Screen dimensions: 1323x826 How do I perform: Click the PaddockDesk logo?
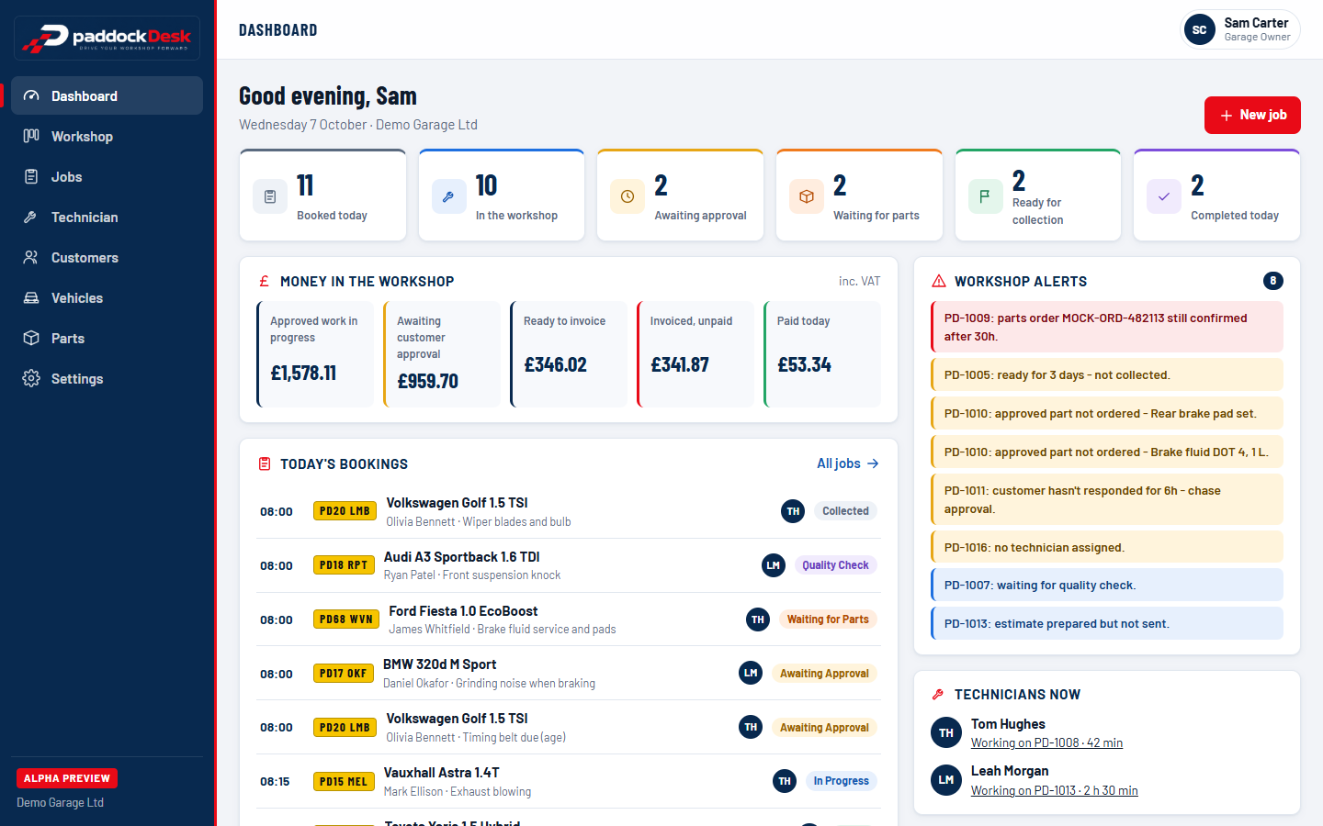pos(107,38)
